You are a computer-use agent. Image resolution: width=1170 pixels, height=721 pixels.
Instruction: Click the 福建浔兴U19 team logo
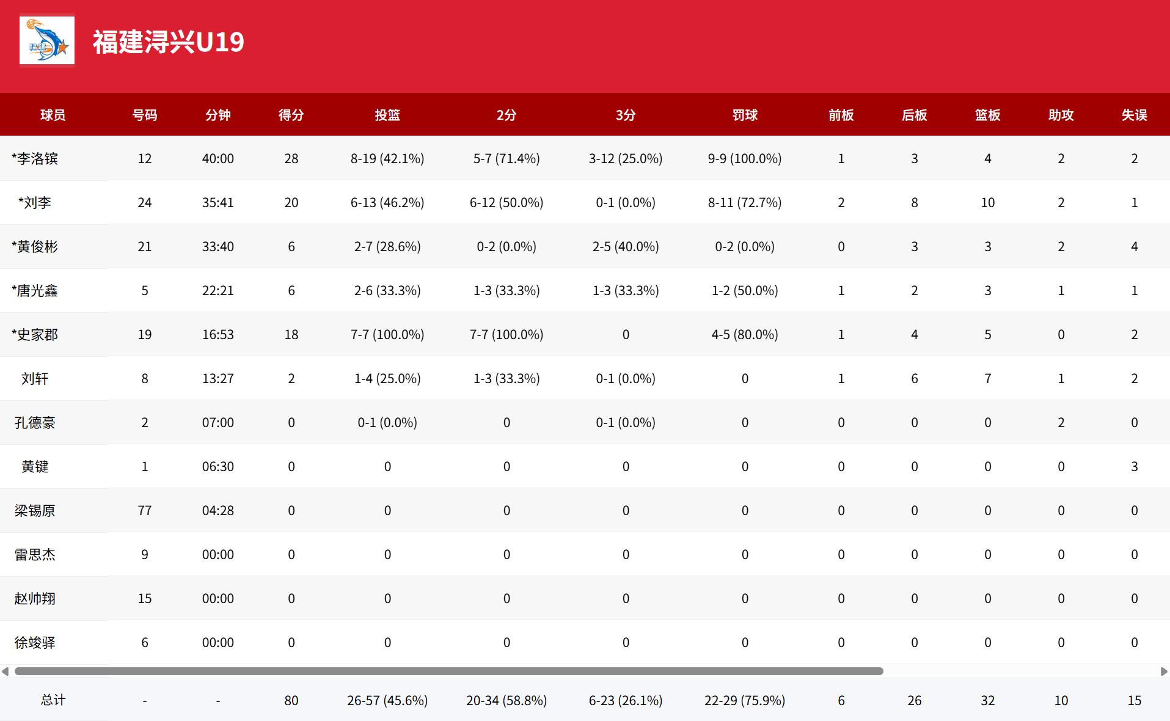[x=47, y=40]
